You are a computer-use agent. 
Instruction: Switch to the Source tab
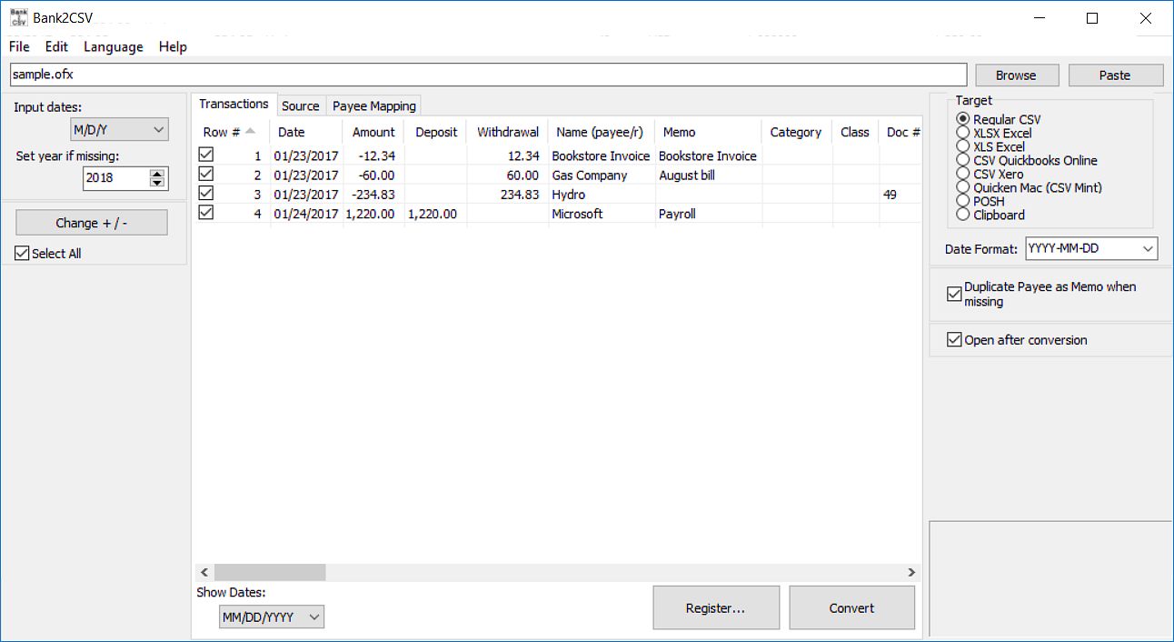[x=300, y=105]
